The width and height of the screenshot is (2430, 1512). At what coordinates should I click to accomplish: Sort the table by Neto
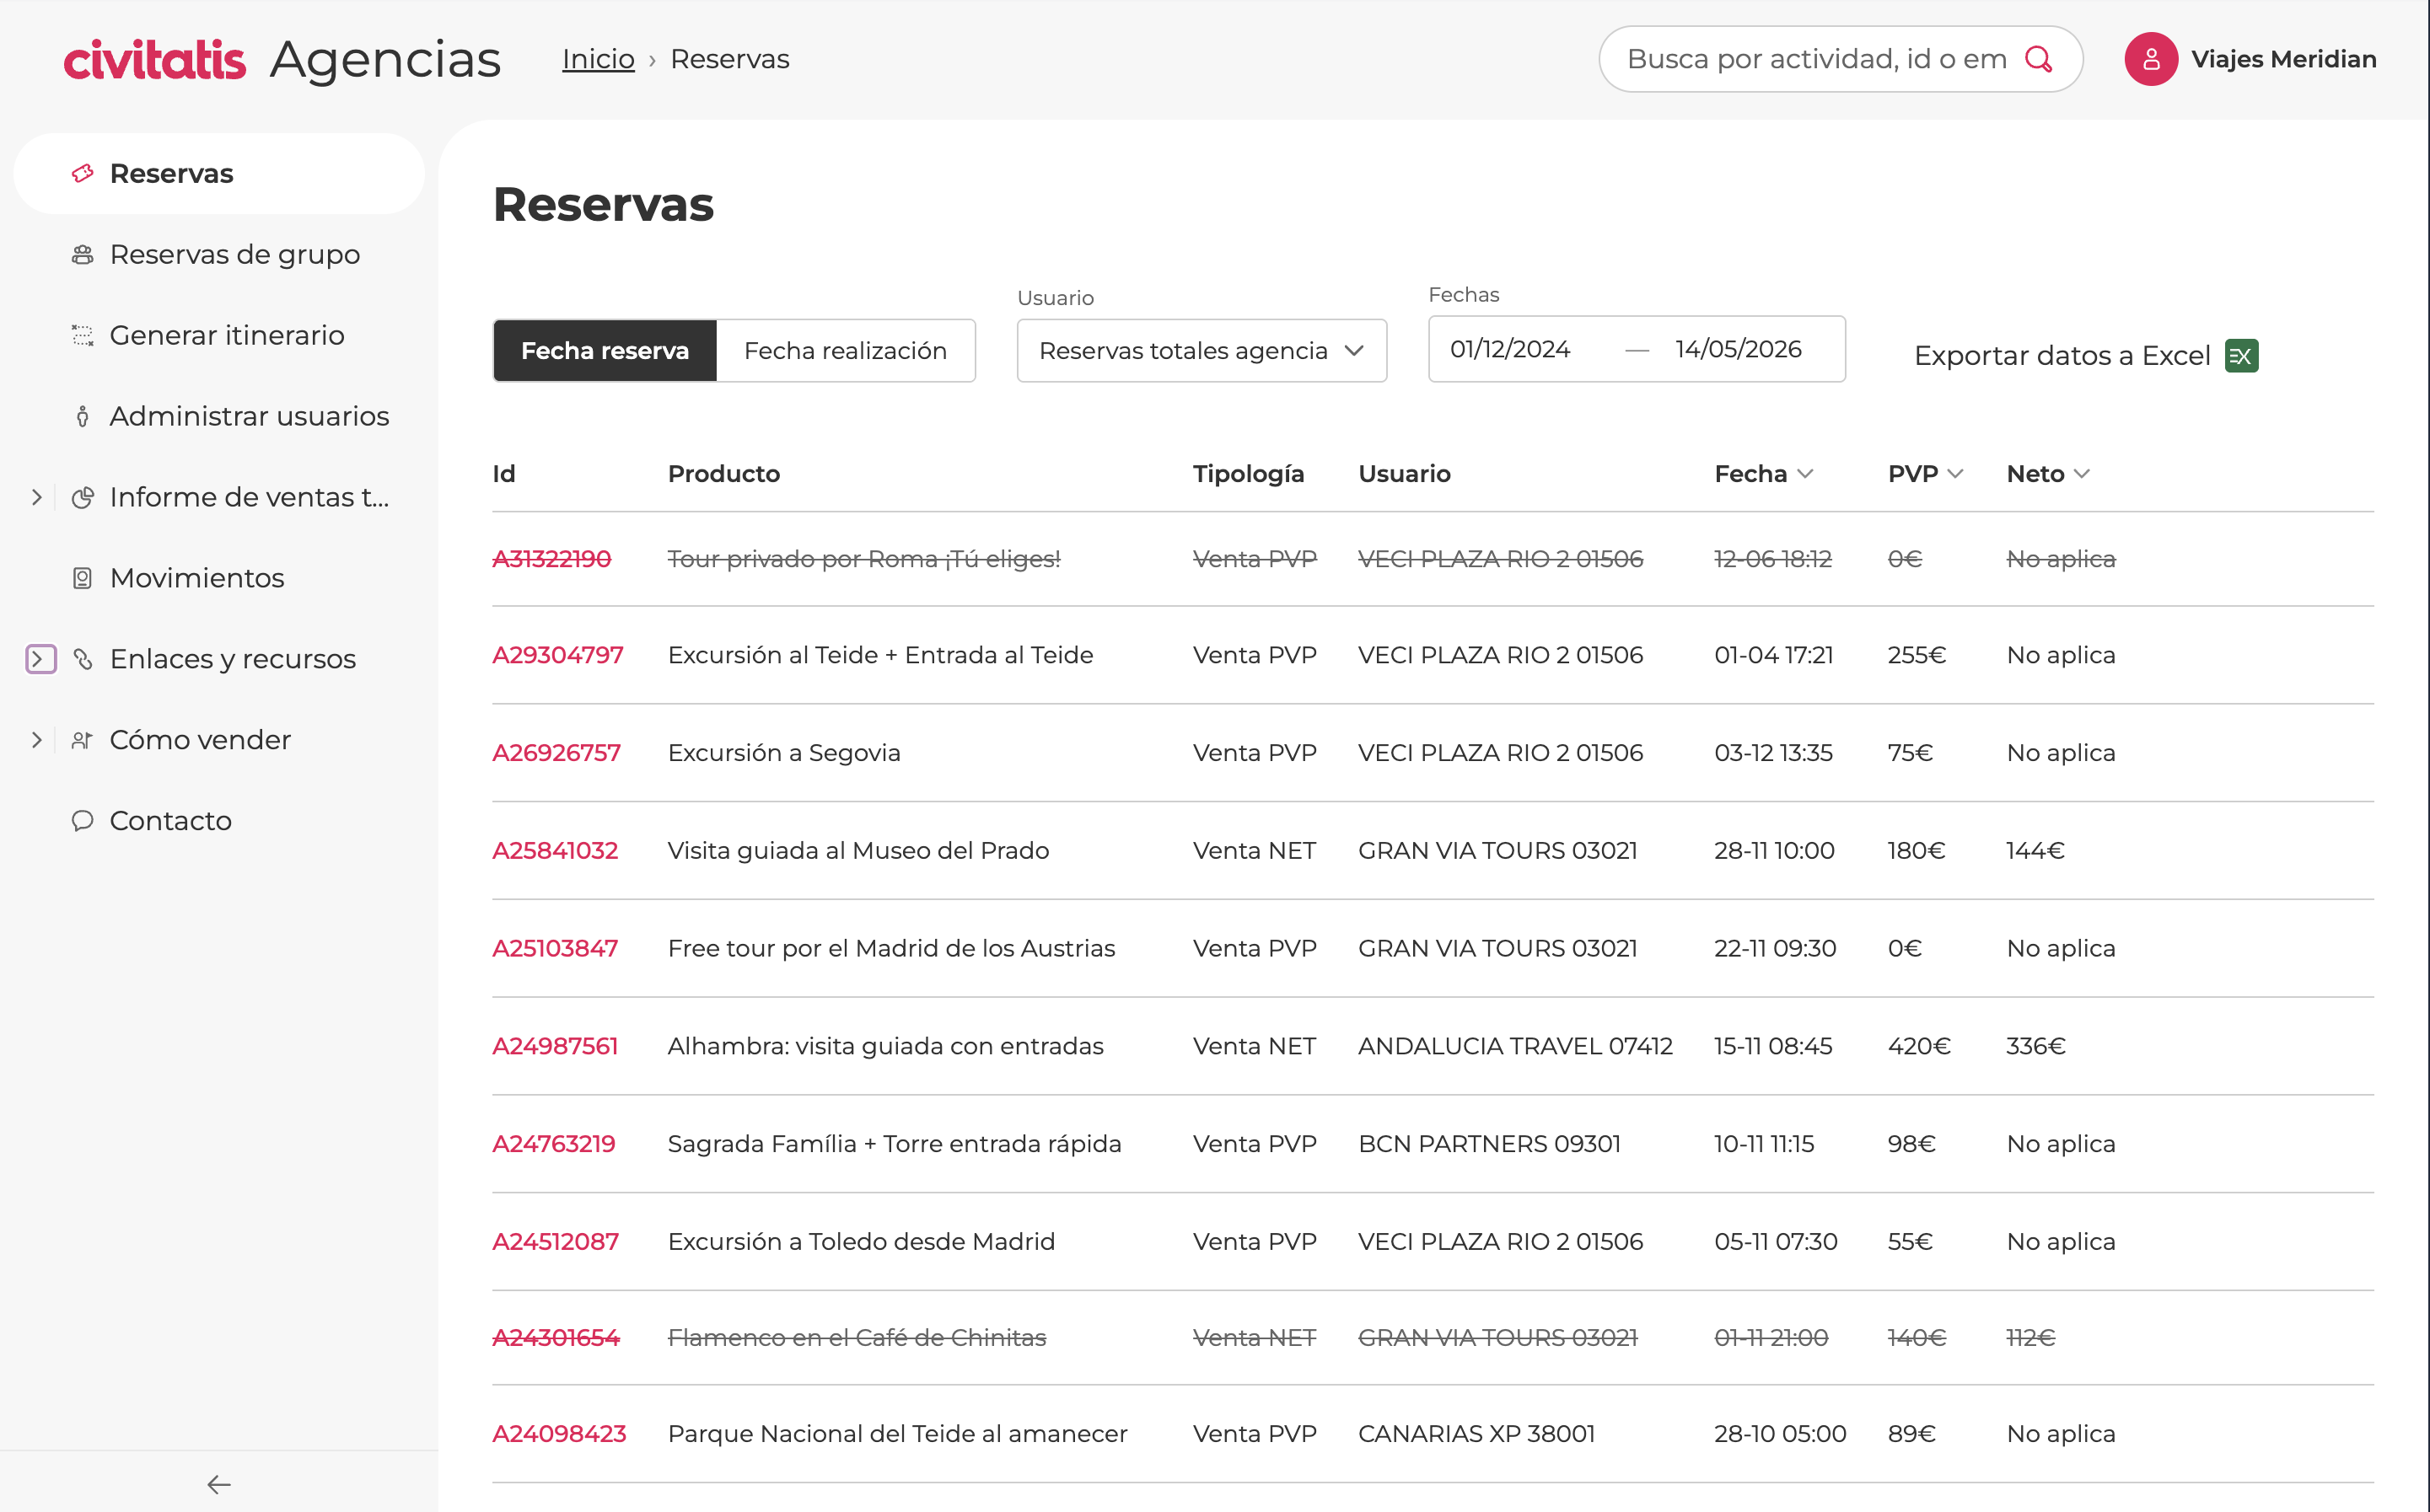click(2048, 474)
